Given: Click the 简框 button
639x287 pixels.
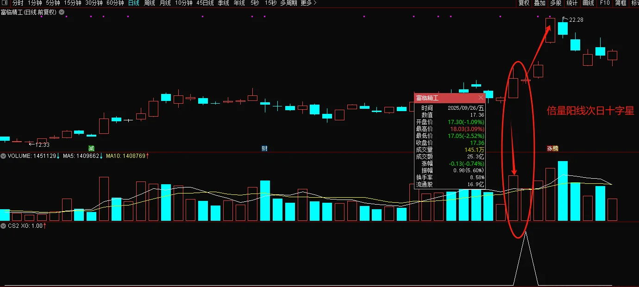Looking at the screenshot, I should (x=621, y=3).
